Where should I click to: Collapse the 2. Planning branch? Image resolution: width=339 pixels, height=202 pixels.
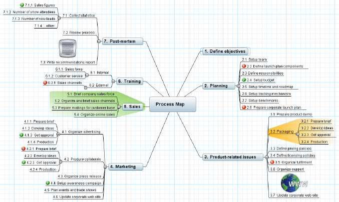pos(238,86)
